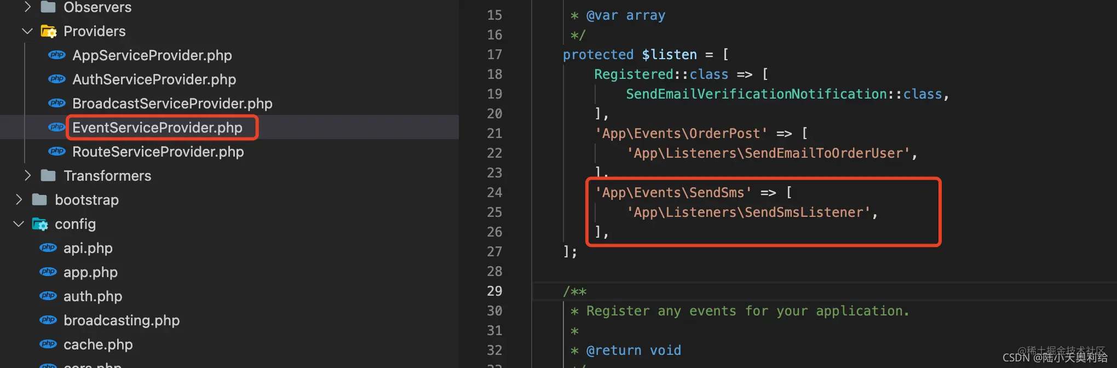This screenshot has width=1117, height=368.
Task: Click PHP icon beside AuthServiceProvider.php
Action: tap(57, 79)
